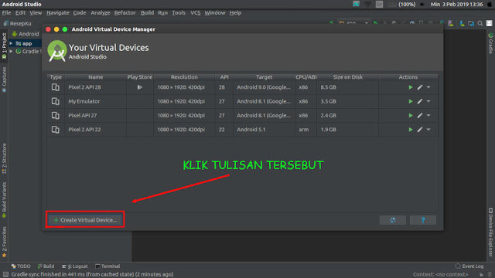Screen dimensions: 495x278
Task: Open the Window menu
Action: tap(215, 12)
